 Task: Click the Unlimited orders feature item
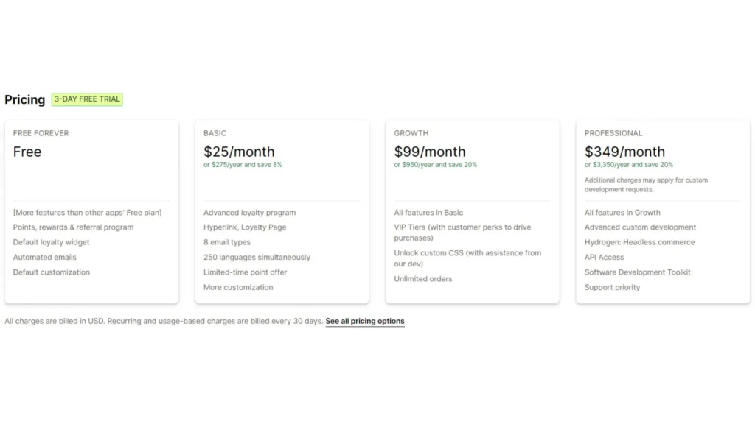tap(422, 278)
